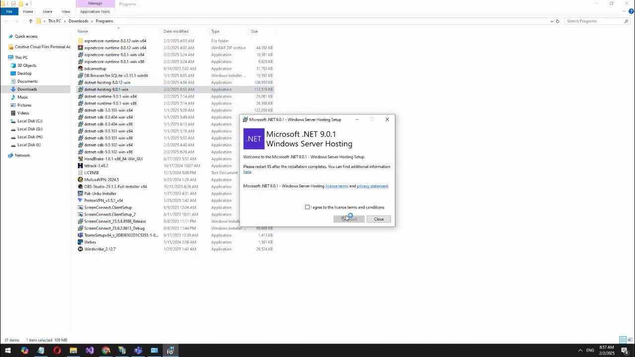Select Creative Cloud Files in navigation pane

tap(39, 47)
